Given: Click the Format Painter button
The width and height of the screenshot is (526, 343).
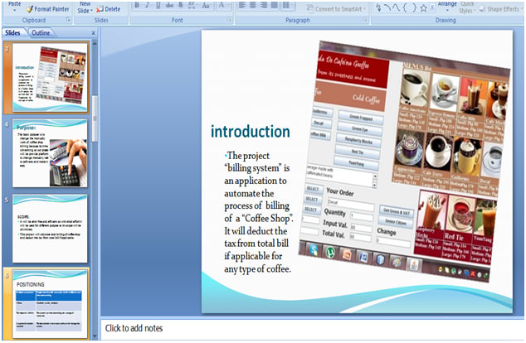Looking at the screenshot, I should (x=47, y=9).
